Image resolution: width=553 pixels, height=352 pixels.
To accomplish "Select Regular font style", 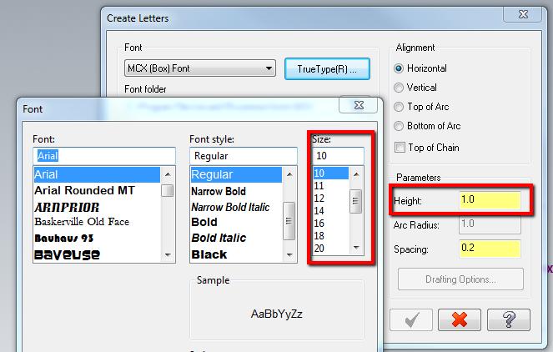I will point(236,174).
